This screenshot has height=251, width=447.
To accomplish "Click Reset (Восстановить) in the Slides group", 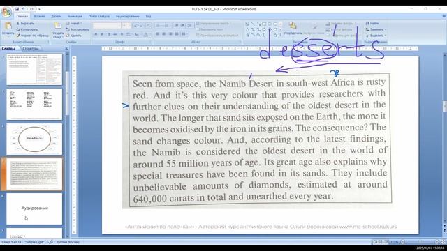I will click(78, 29).
